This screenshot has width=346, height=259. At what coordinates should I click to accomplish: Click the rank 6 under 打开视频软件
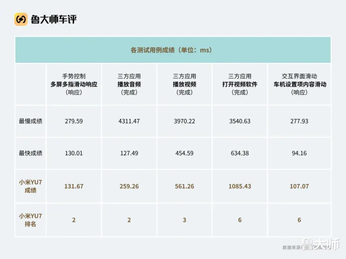click(240, 220)
